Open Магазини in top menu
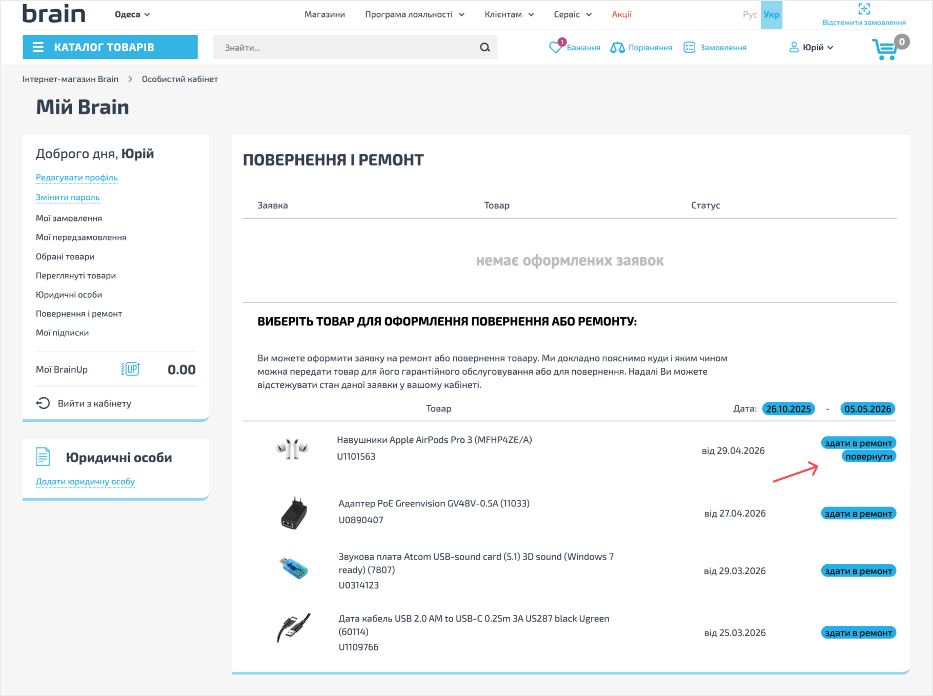 click(324, 14)
